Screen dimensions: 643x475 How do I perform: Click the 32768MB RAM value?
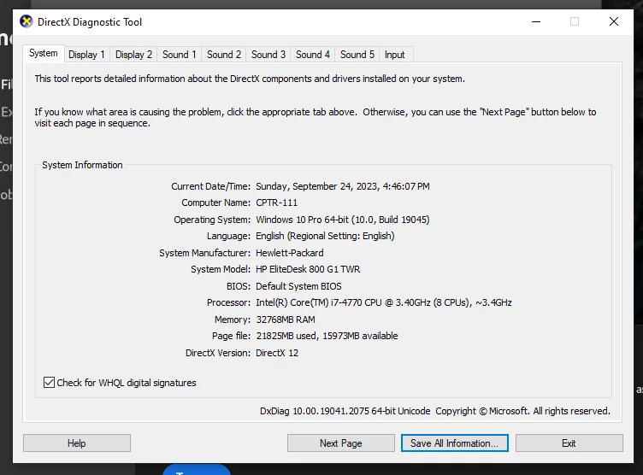pos(286,320)
